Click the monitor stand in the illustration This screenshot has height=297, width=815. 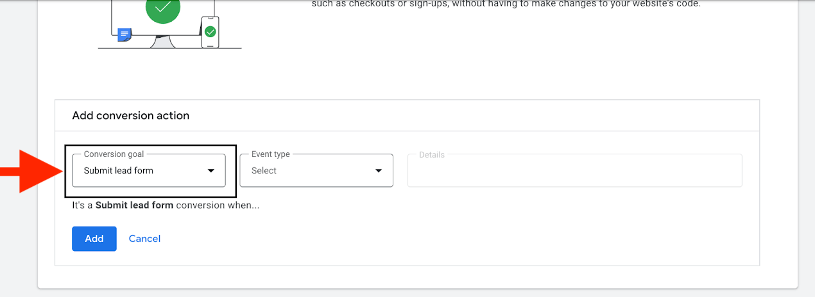tap(162, 42)
